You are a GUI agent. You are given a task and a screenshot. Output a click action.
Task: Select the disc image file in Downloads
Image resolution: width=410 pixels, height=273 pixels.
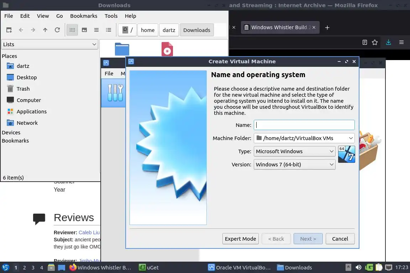coord(167,49)
